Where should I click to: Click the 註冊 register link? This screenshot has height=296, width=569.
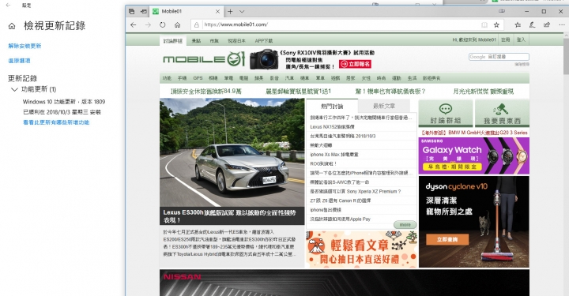(x=506, y=39)
